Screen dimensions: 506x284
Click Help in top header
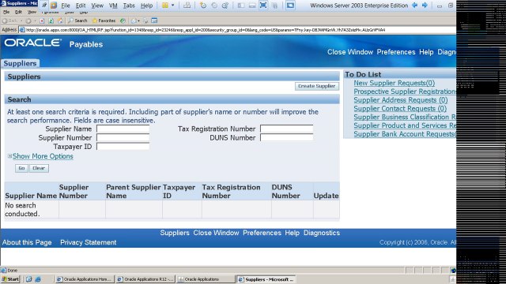426,52
